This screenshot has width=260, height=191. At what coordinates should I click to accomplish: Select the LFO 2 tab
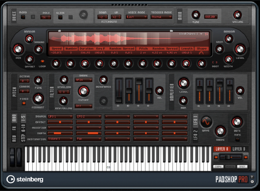click(196, 135)
